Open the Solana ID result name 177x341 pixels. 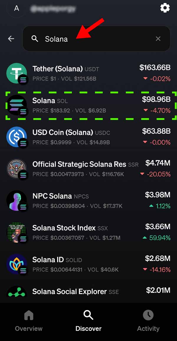tap(48, 260)
